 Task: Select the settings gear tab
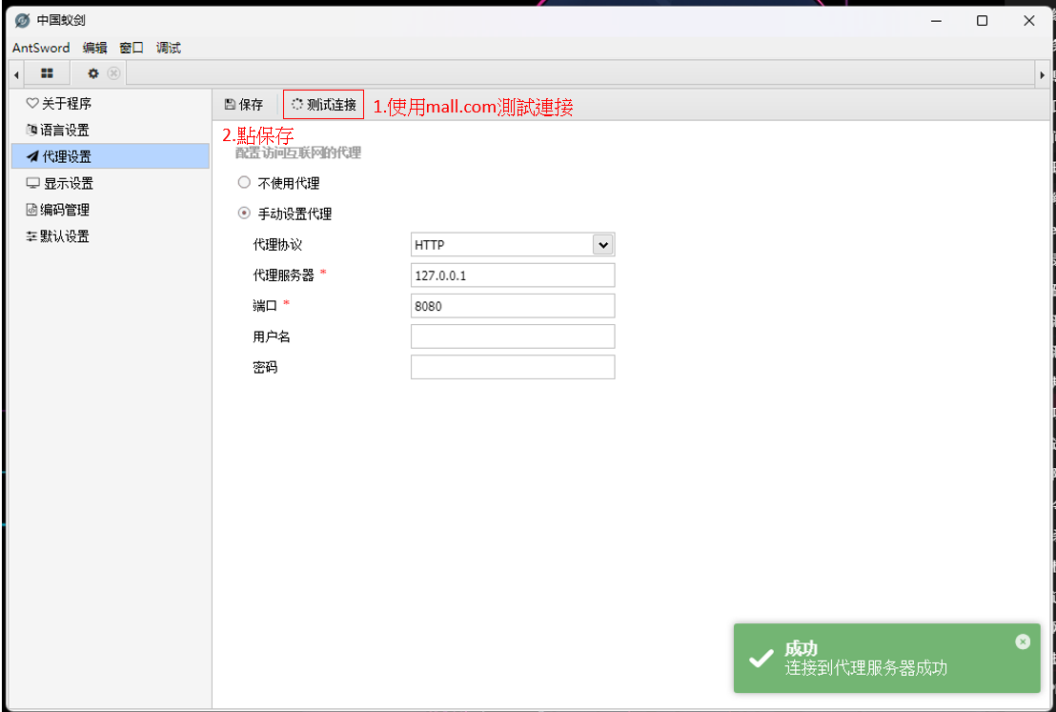(93, 73)
